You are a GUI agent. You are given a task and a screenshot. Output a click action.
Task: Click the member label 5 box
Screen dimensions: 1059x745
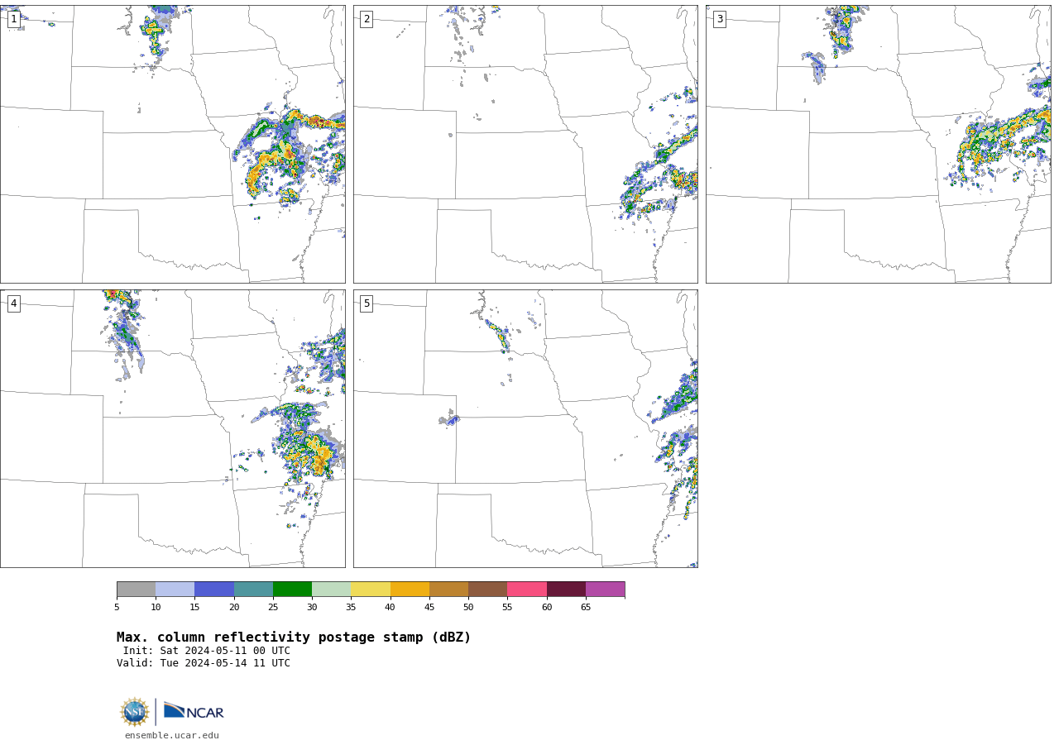[367, 303]
